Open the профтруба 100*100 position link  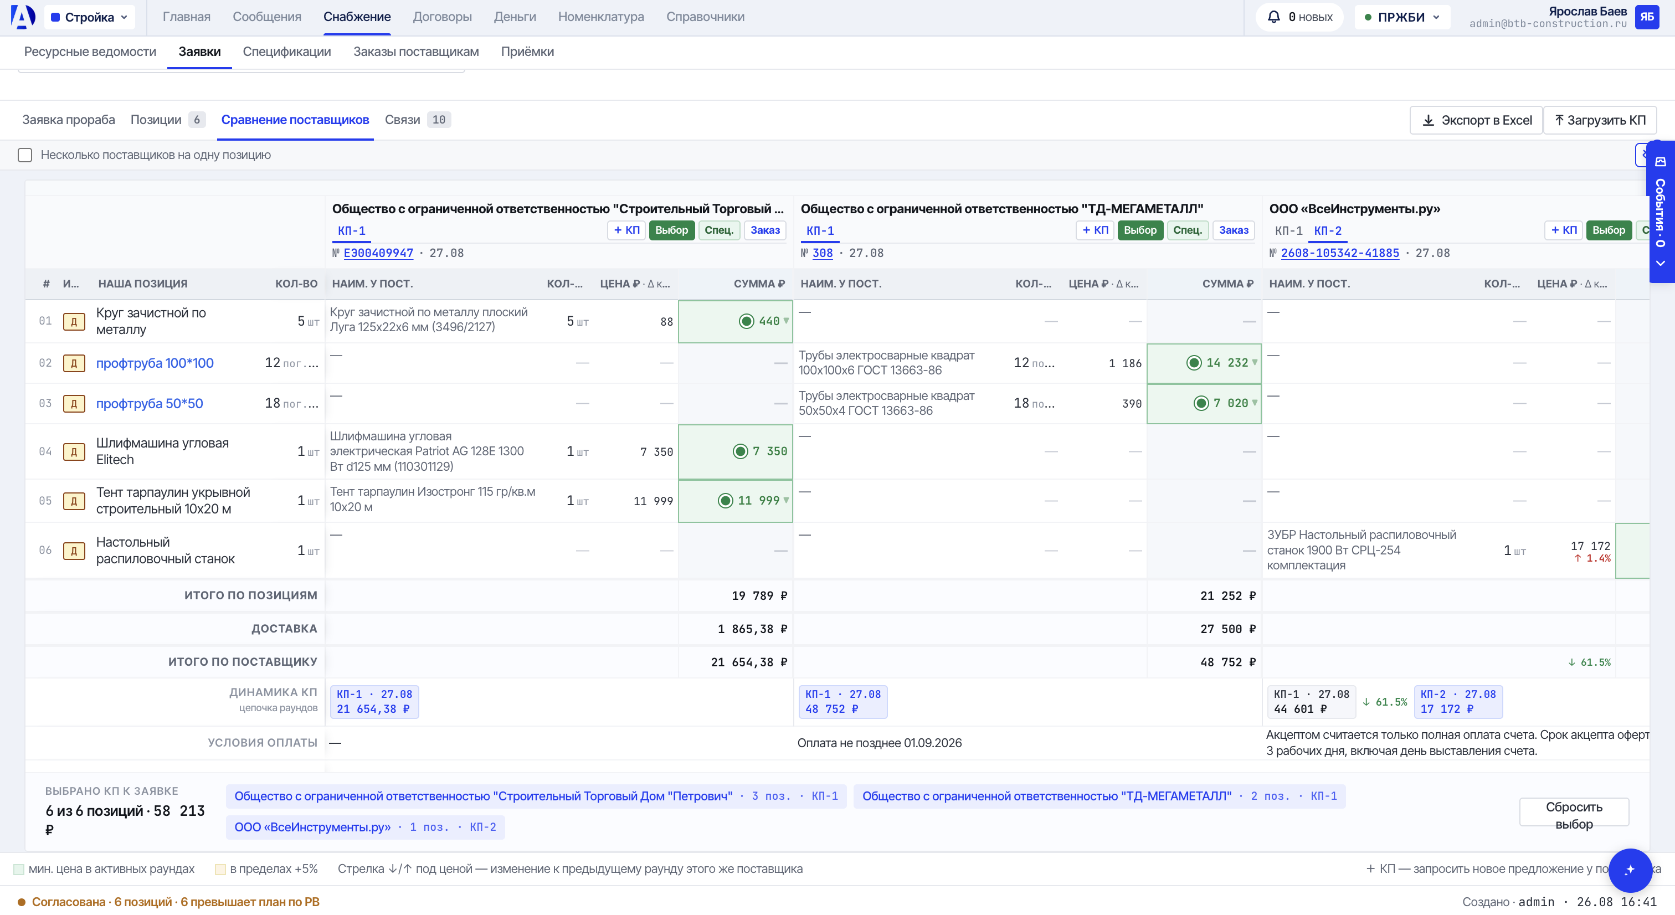[155, 363]
